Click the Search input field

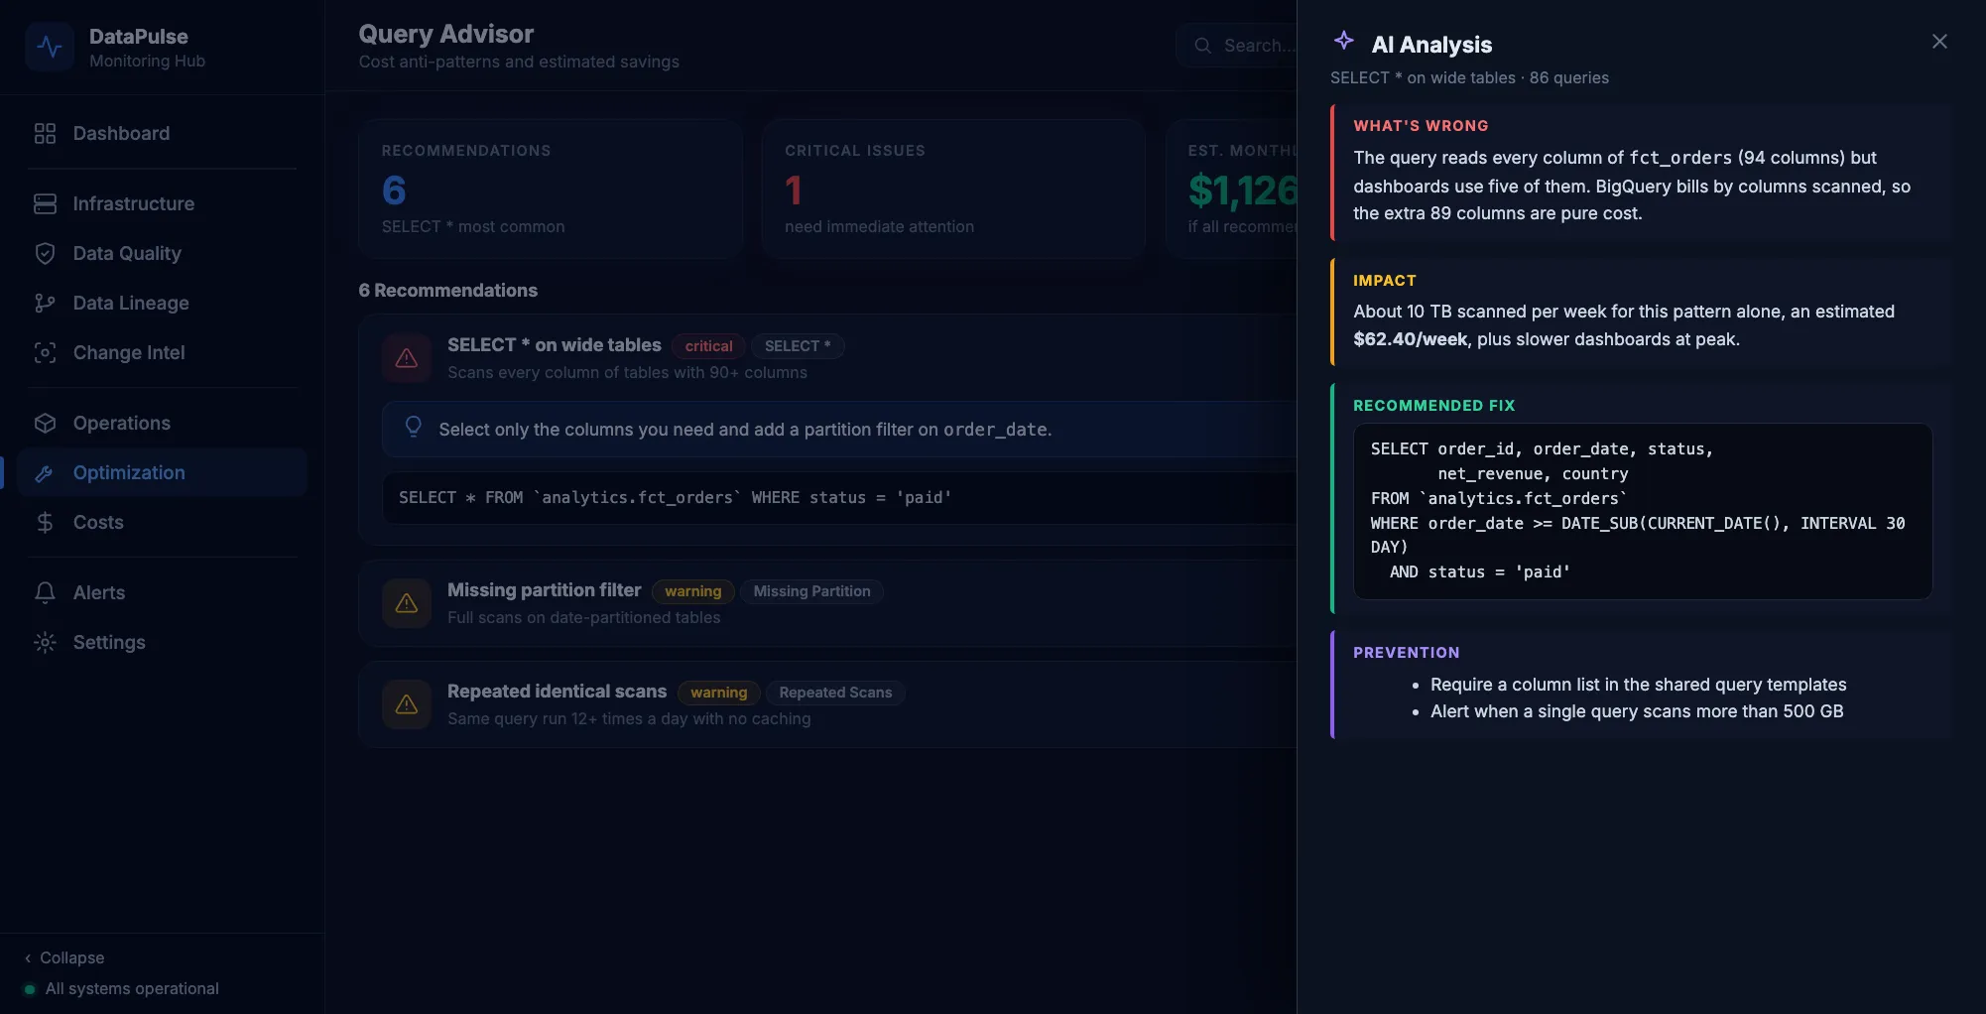pyautogui.click(x=1236, y=46)
